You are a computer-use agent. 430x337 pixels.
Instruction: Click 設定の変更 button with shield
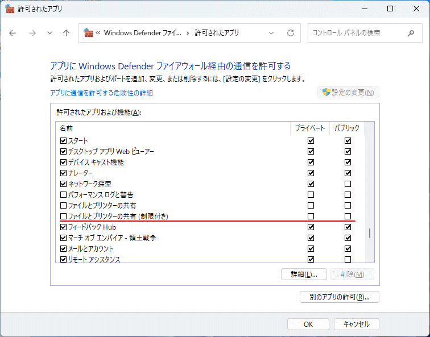coord(348,92)
